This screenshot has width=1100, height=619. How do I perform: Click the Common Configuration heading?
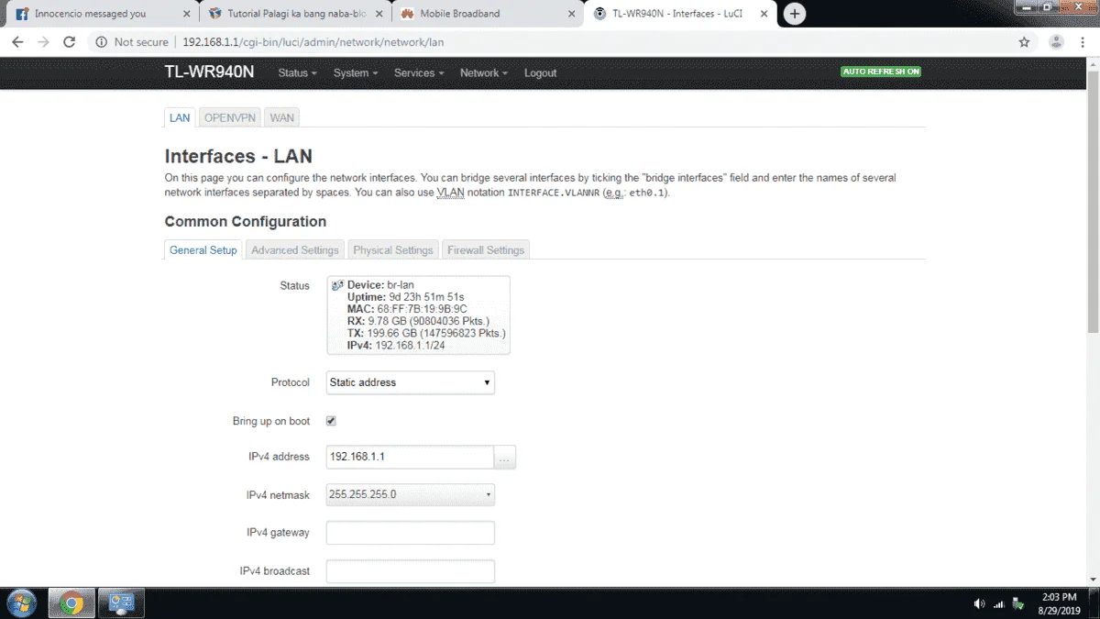245,221
